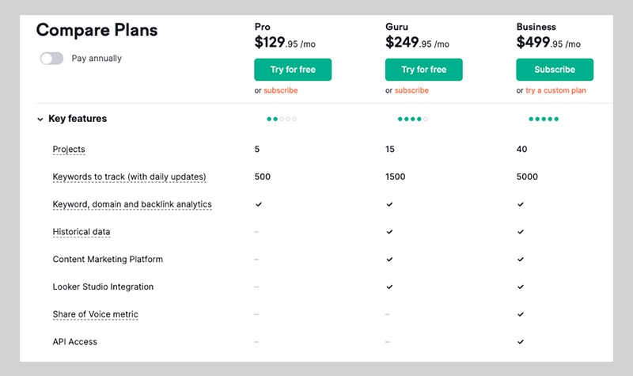Click Business checkmark for Historical data
This screenshot has height=376, width=633.
tap(521, 232)
